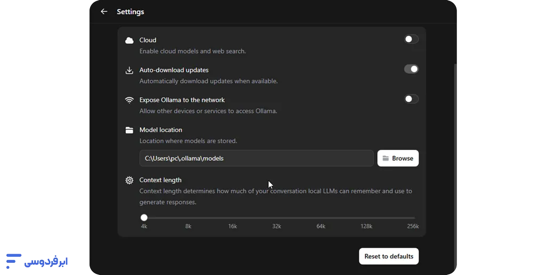Set context length to 32k
Viewport: 546px width, 275px height.
coord(277,218)
